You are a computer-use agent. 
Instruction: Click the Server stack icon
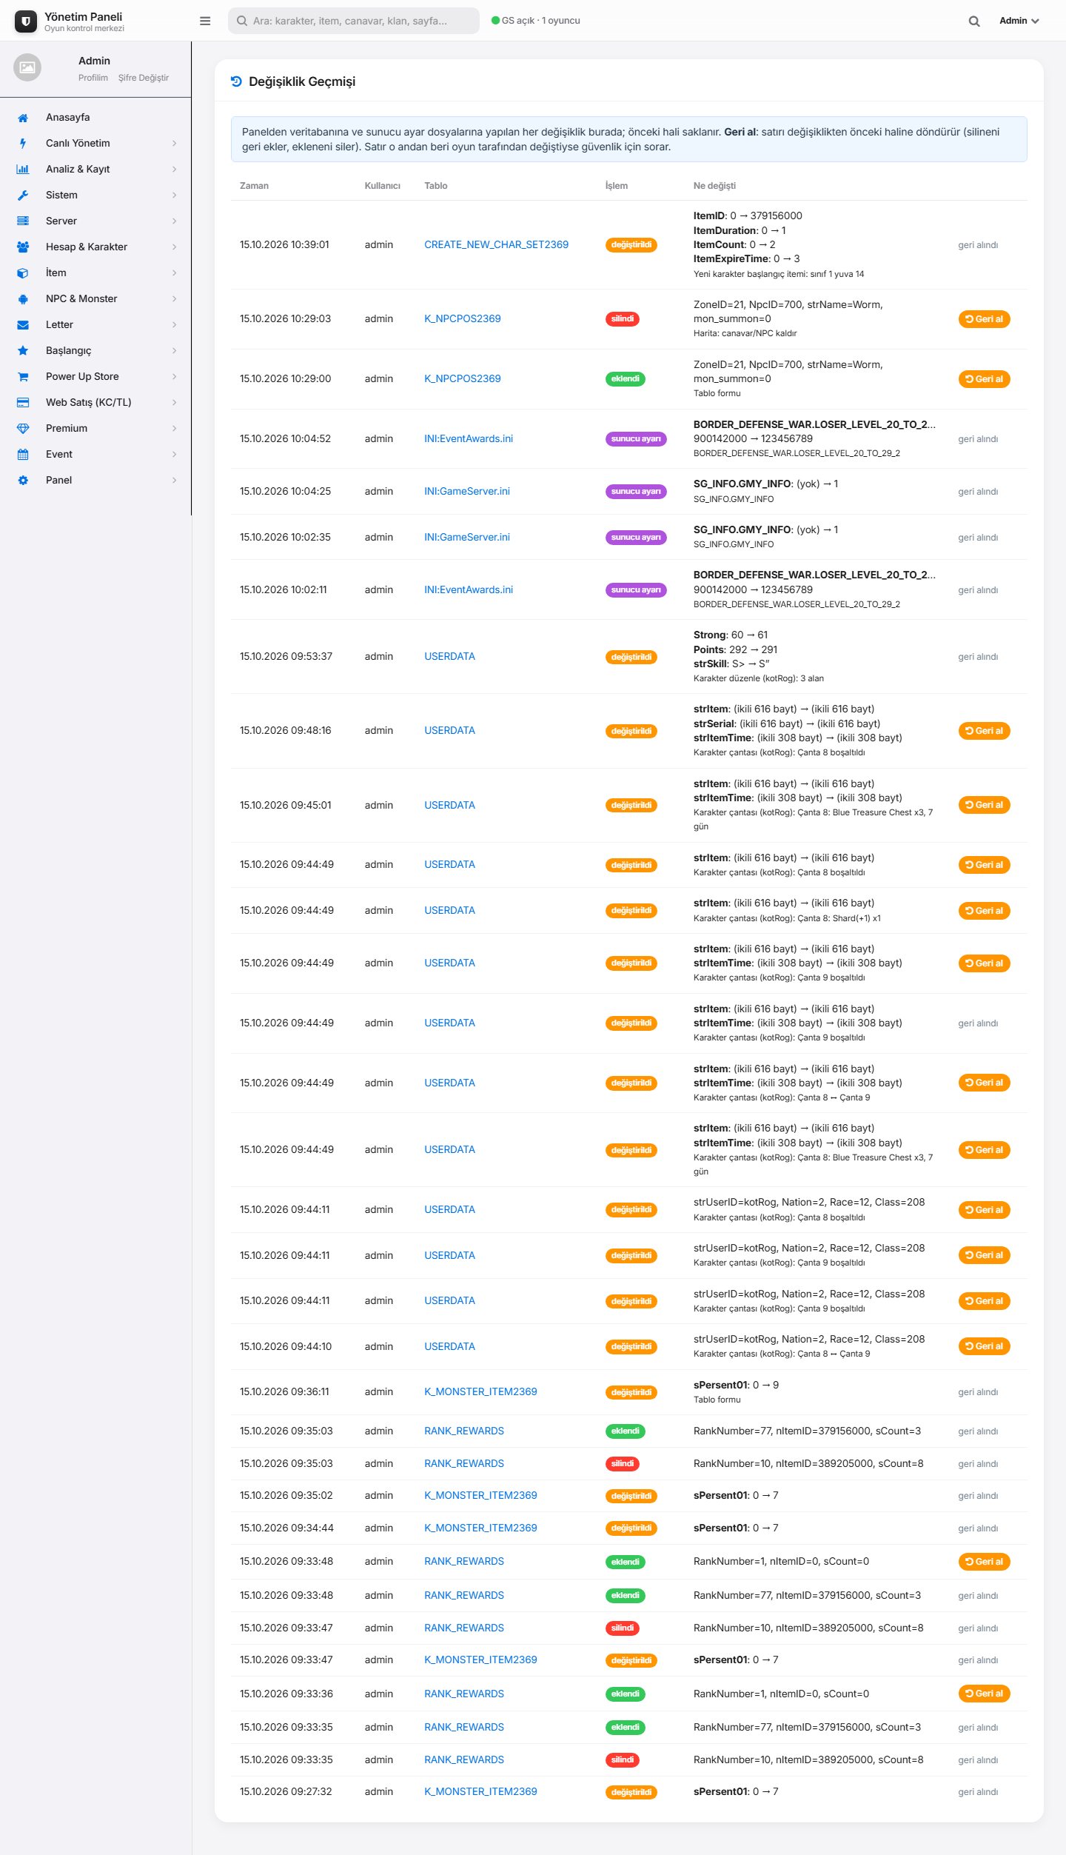click(x=23, y=221)
